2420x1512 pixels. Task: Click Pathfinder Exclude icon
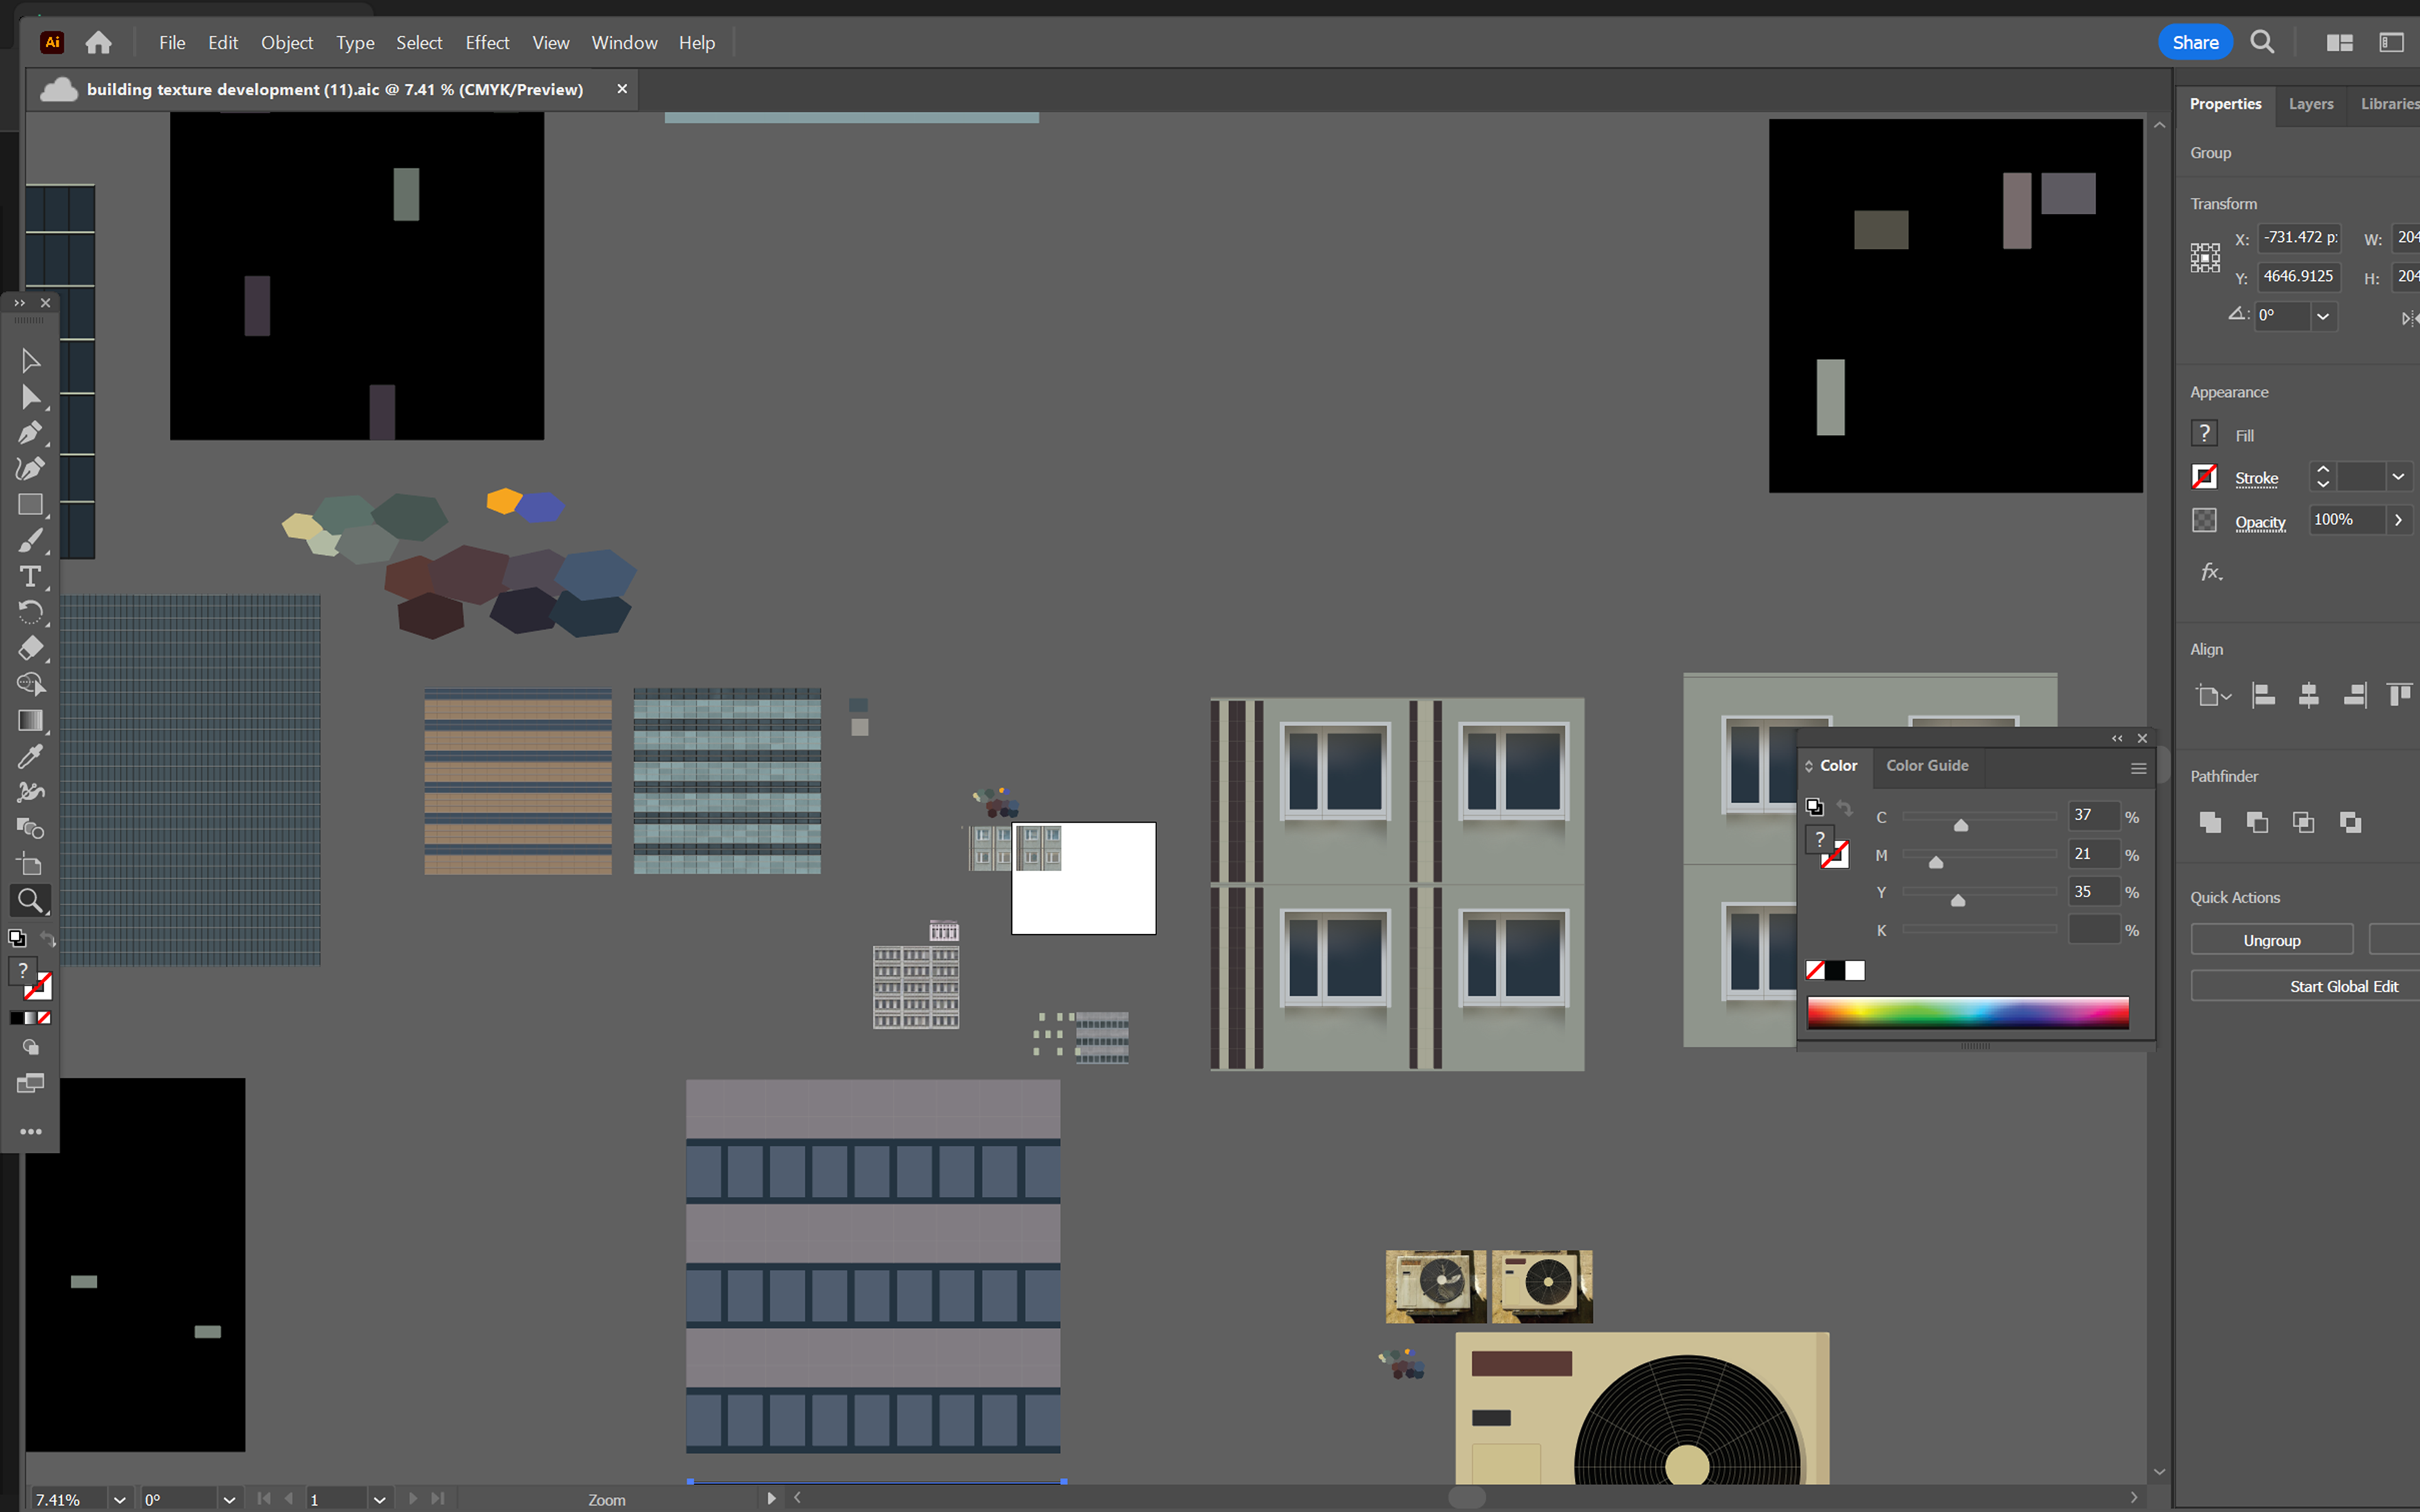tap(2350, 822)
